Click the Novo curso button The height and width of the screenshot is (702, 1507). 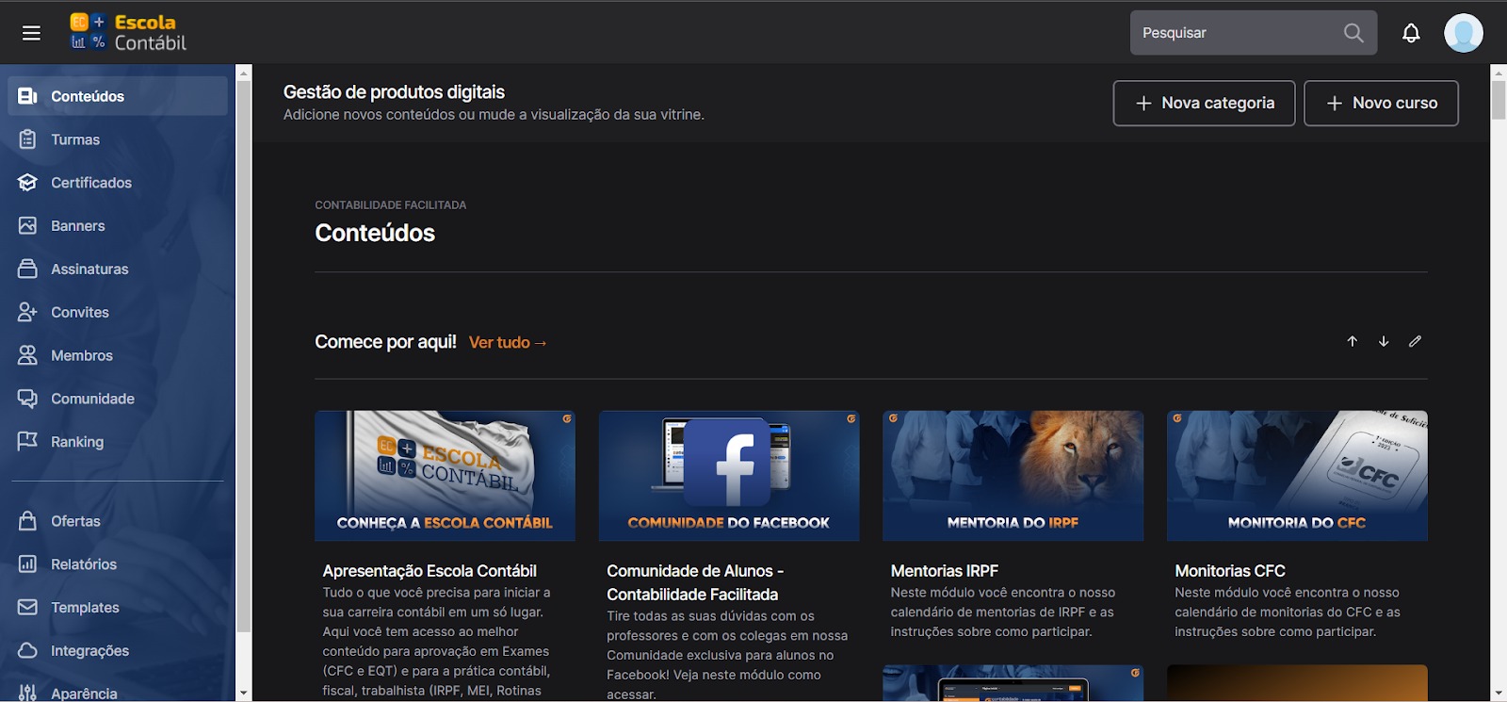[x=1381, y=103]
